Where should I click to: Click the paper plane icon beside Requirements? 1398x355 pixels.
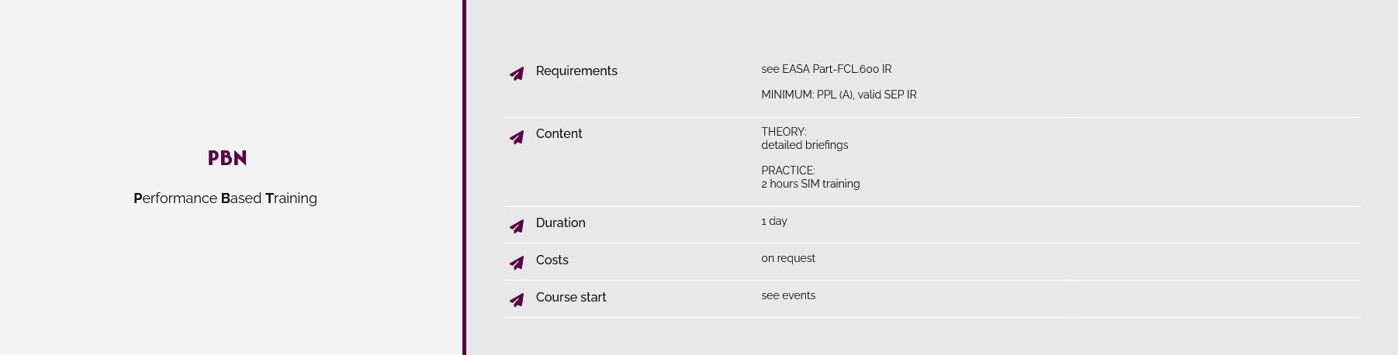click(517, 74)
